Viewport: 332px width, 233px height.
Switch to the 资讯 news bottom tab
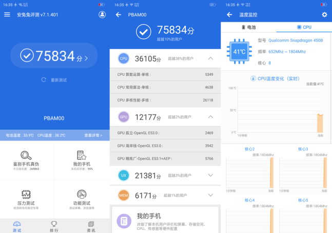click(x=91, y=226)
